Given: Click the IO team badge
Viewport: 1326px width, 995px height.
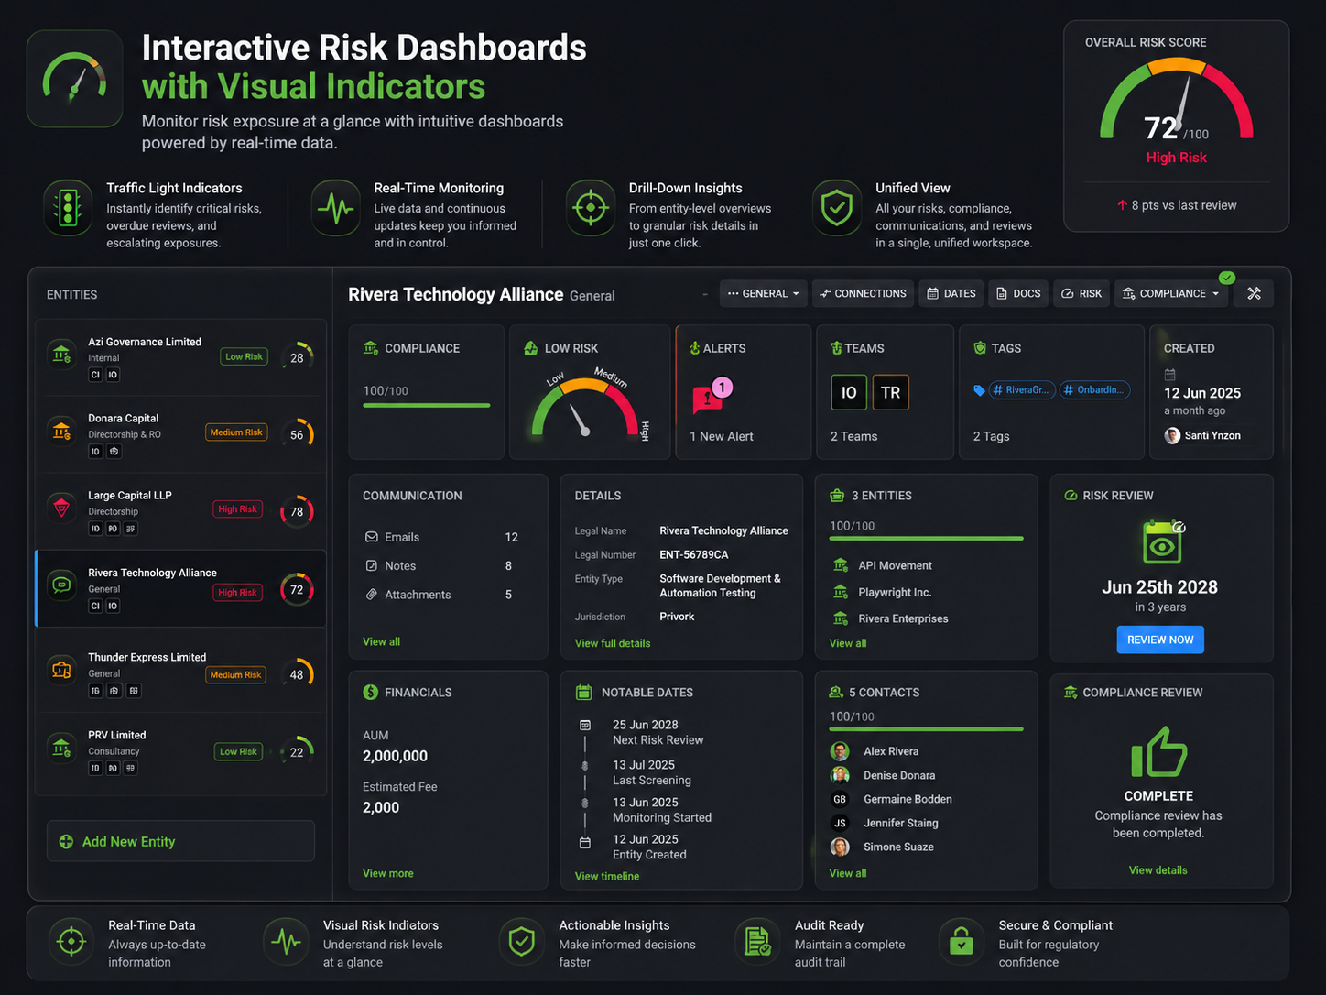Looking at the screenshot, I should 849,392.
